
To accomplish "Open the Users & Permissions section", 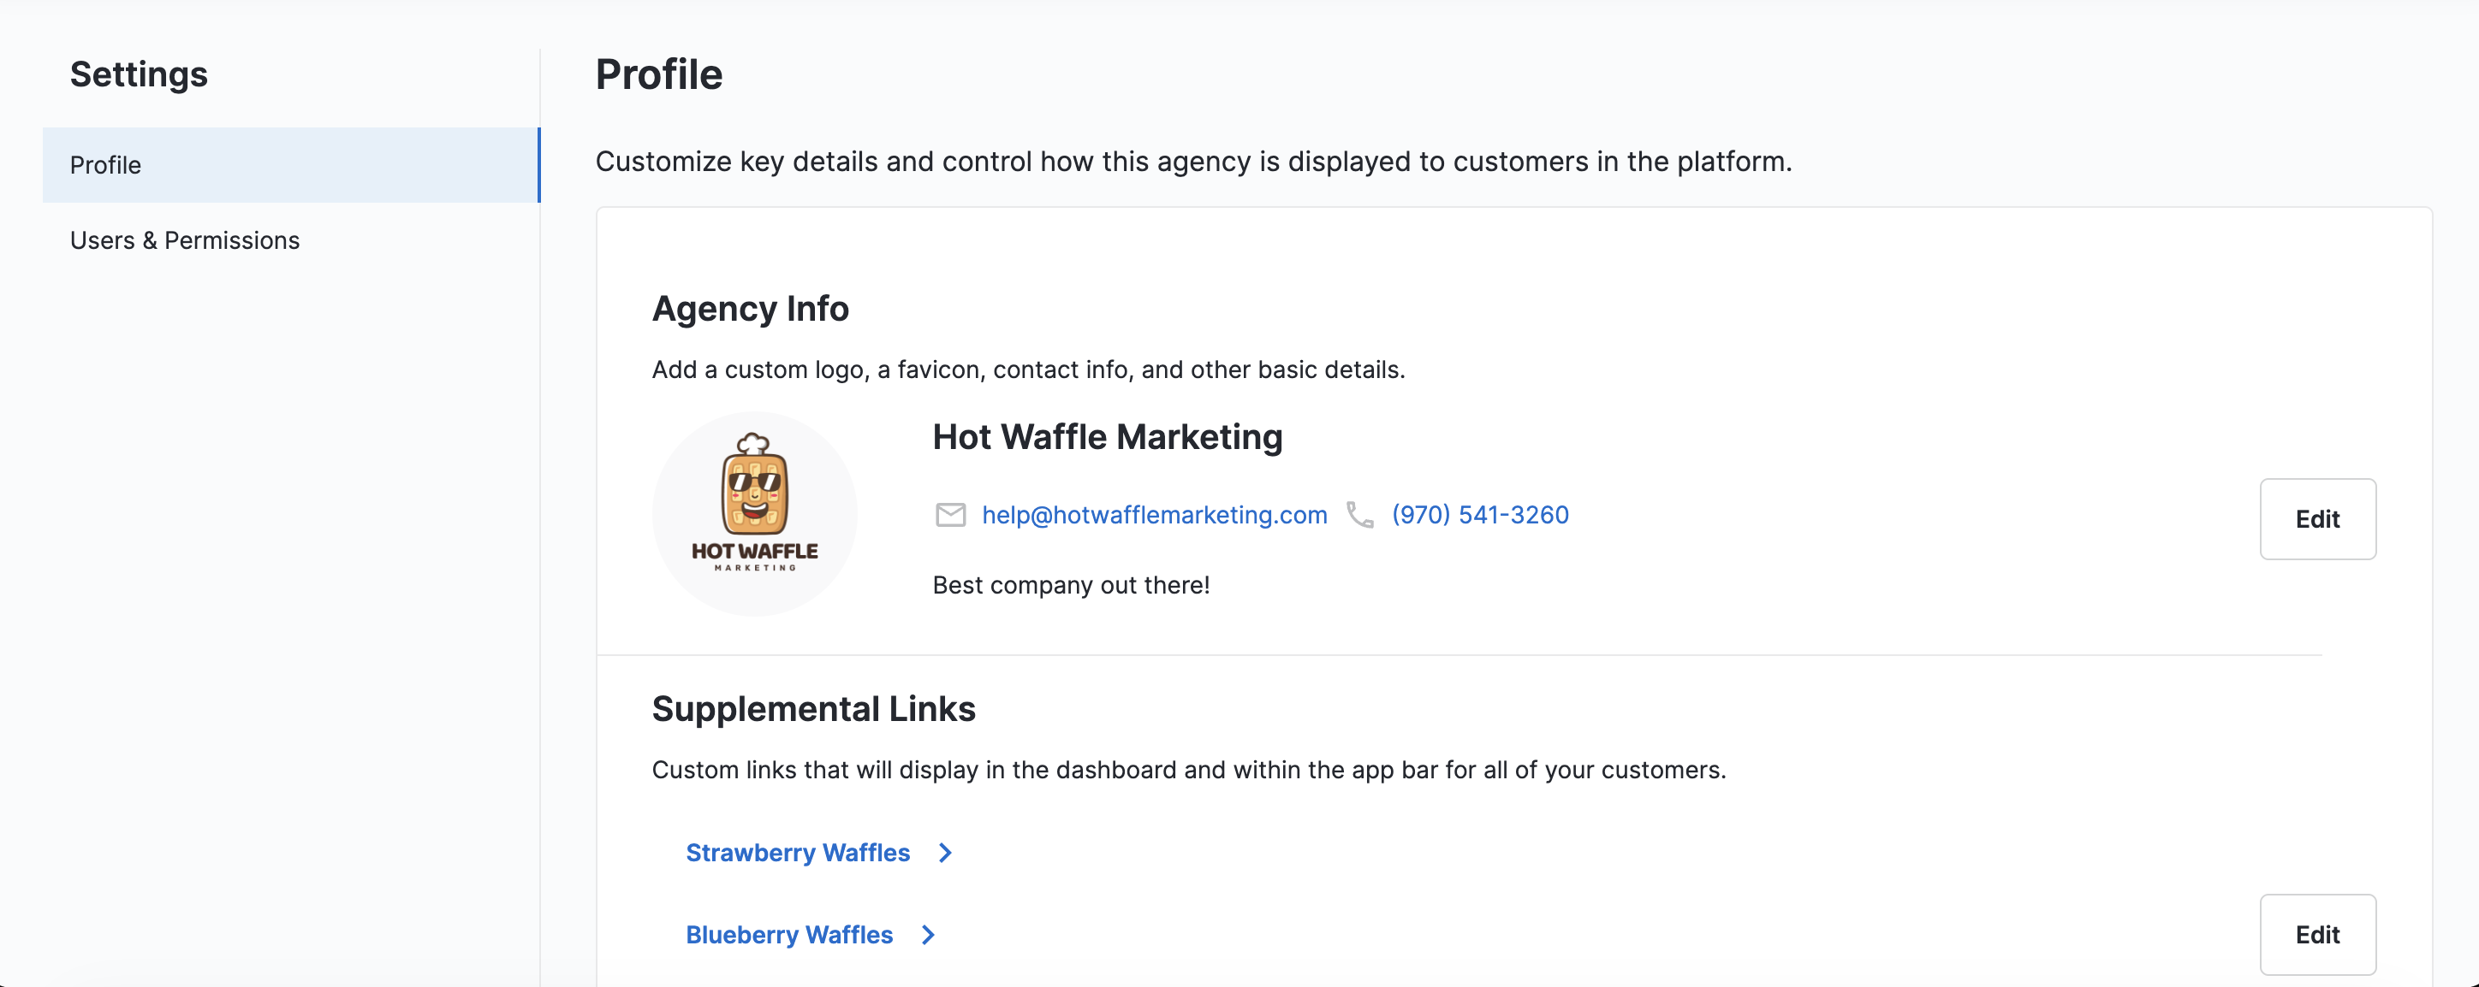I will coord(185,239).
